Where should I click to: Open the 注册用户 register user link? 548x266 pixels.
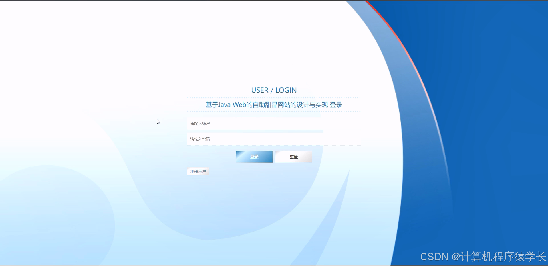198,171
